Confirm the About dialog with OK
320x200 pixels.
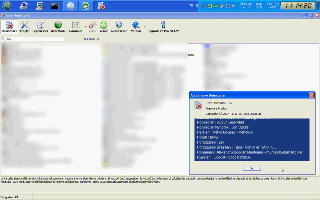(x=252, y=168)
